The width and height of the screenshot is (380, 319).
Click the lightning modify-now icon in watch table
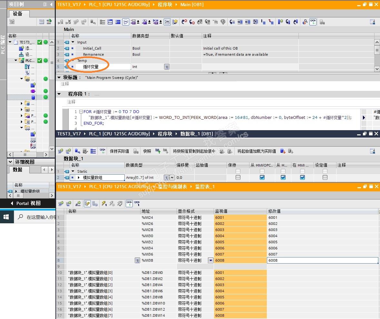click(x=104, y=203)
